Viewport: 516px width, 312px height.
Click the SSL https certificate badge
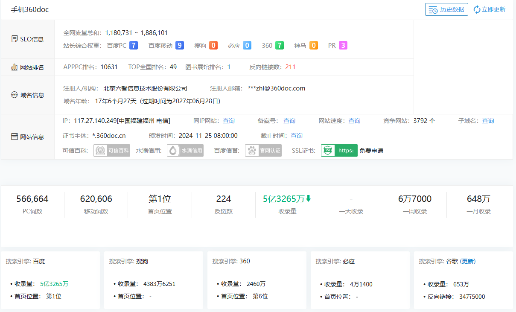tap(339, 151)
